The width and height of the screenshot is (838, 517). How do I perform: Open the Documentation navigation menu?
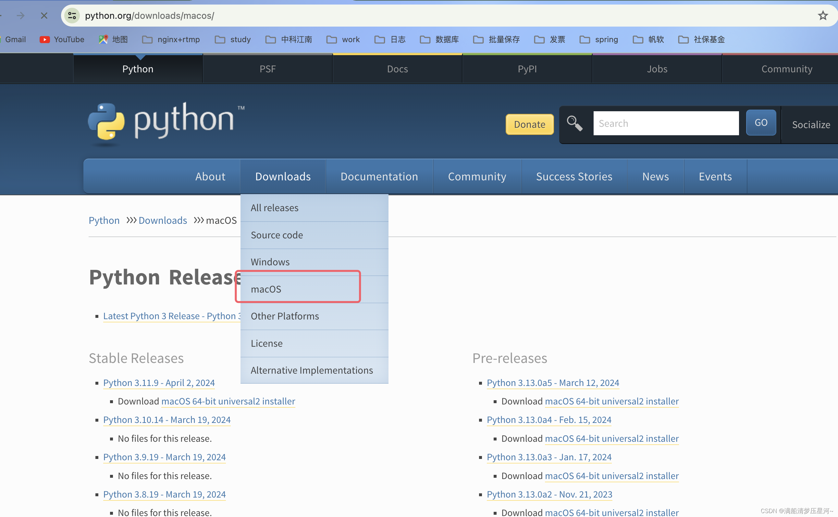click(x=379, y=176)
